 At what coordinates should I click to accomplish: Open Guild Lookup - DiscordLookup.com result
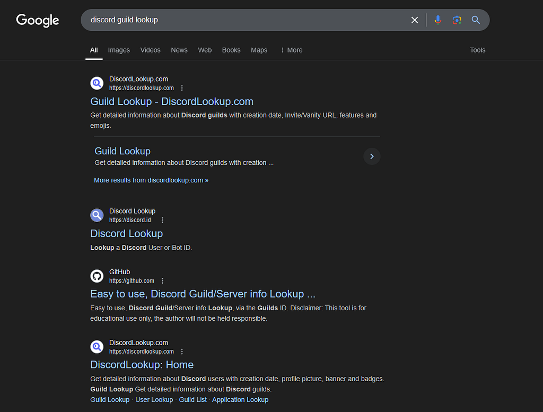[x=172, y=101]
